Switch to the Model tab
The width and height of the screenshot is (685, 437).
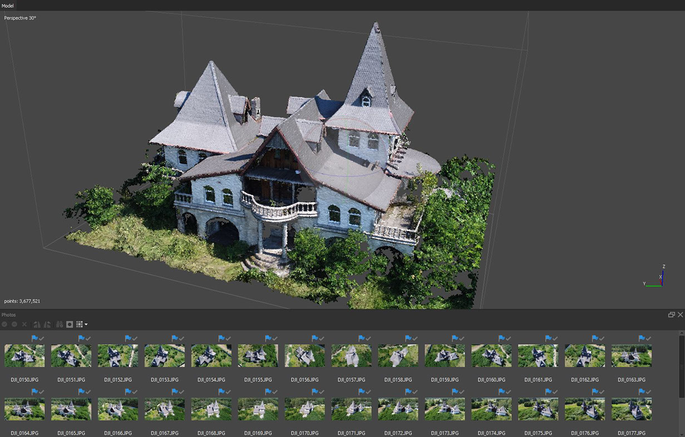point(8,5)
